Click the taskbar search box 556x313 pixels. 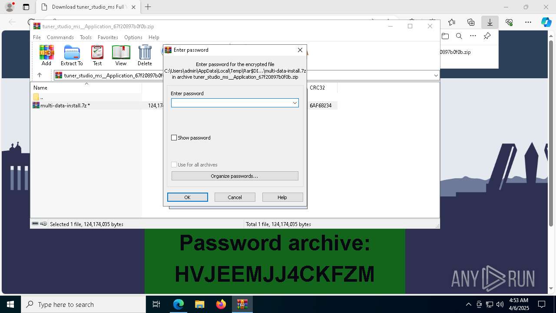coord(83,304)
